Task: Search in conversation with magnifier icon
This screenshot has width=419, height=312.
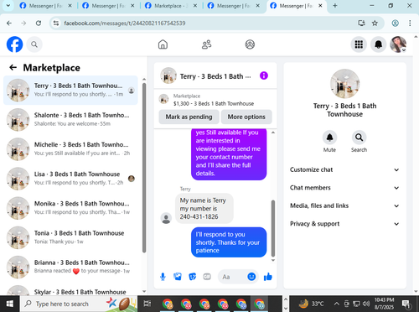Action: [359, 138]
